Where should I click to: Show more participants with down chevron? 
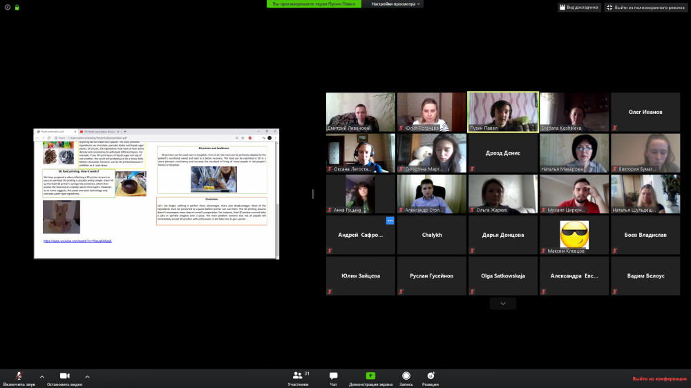(x=502, y=303)
